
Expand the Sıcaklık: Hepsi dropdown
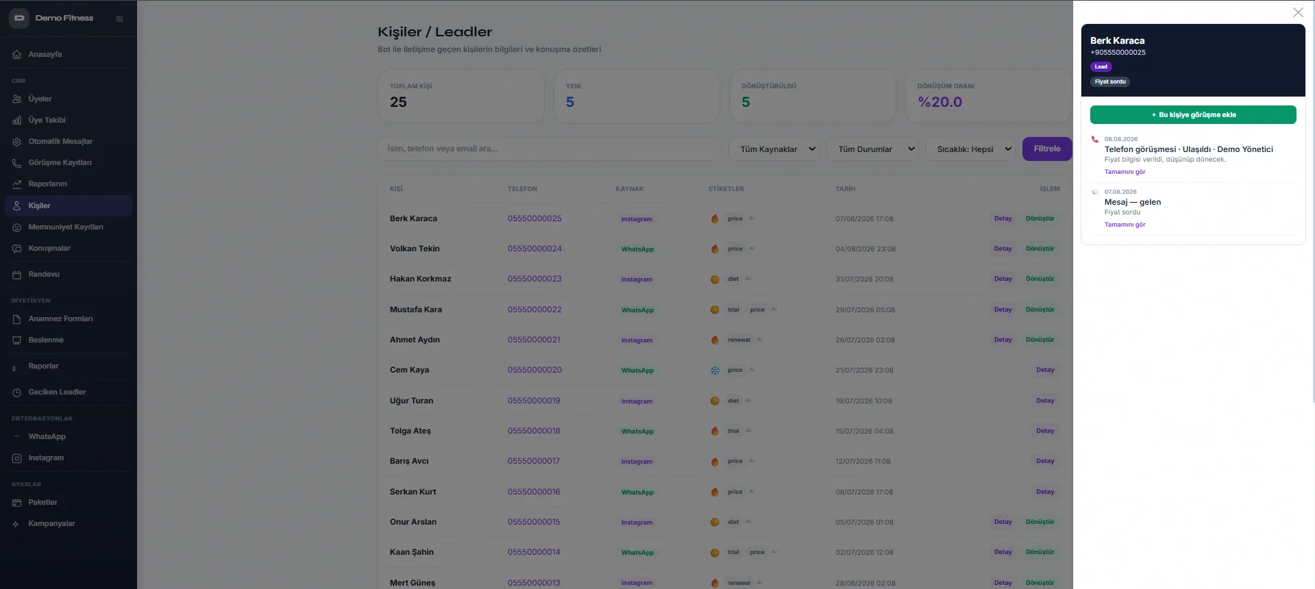coord(970,149)
